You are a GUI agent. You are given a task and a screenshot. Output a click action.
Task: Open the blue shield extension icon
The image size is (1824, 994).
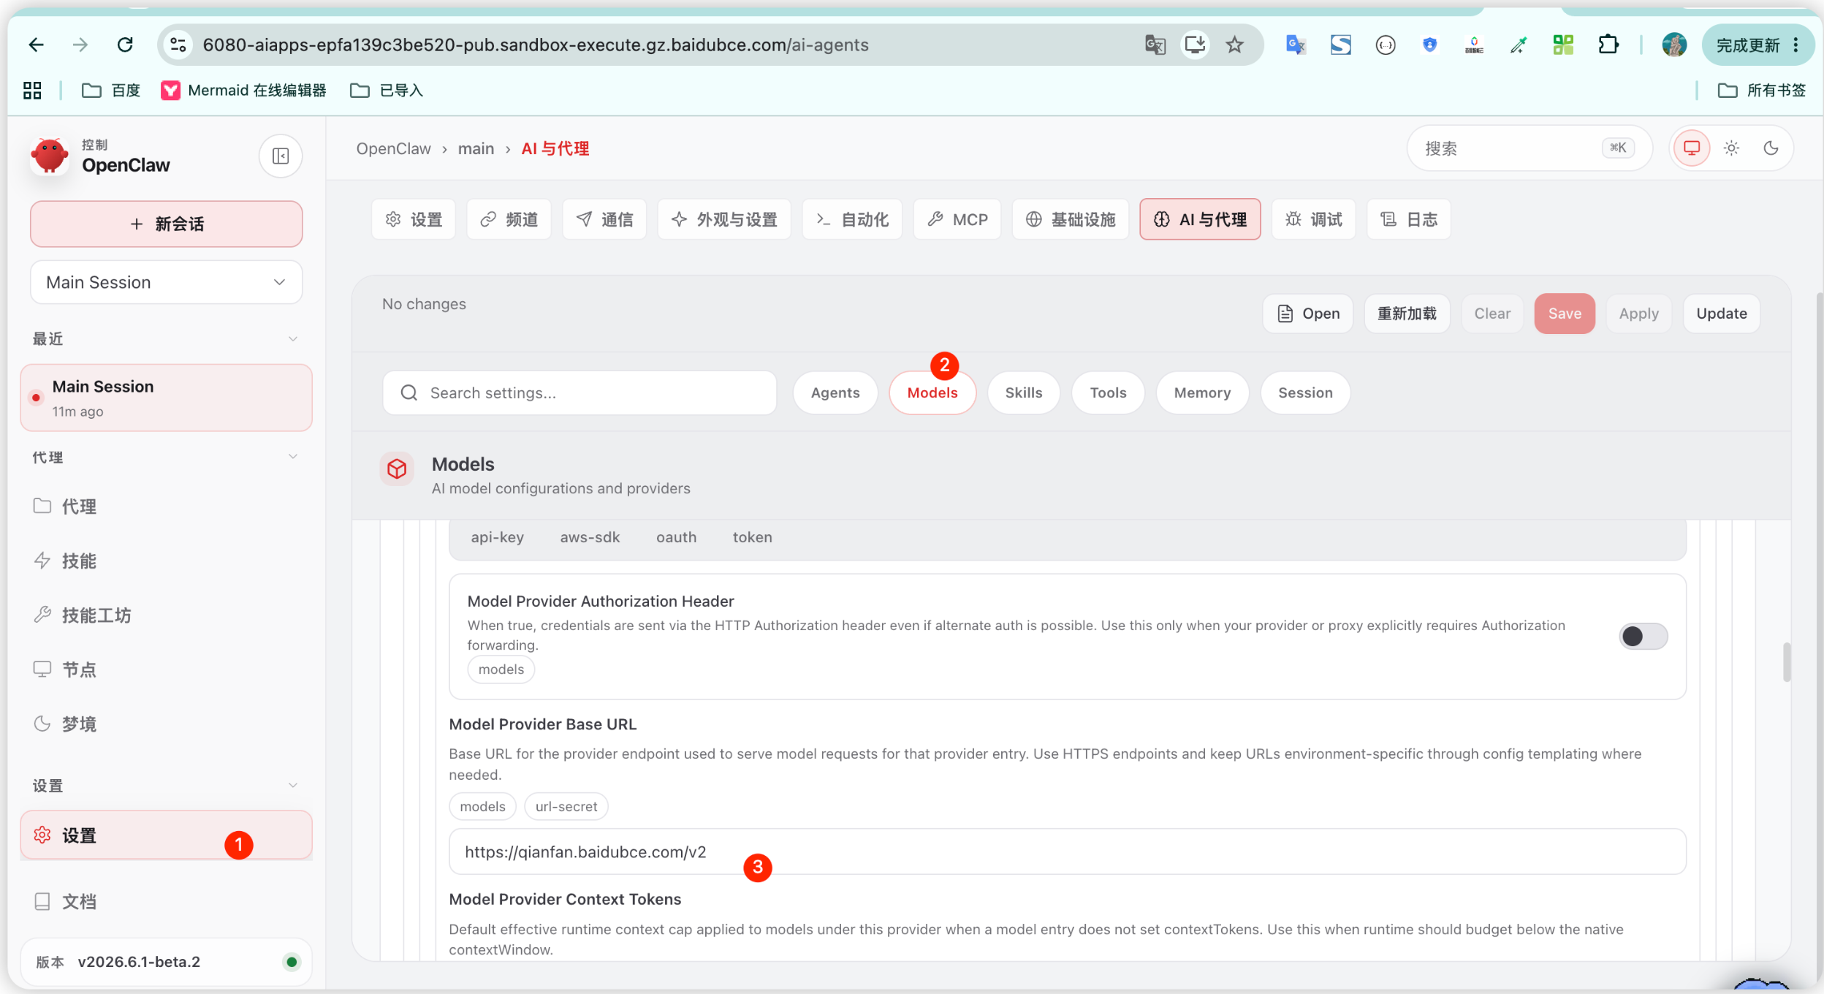pos(1430,45)
